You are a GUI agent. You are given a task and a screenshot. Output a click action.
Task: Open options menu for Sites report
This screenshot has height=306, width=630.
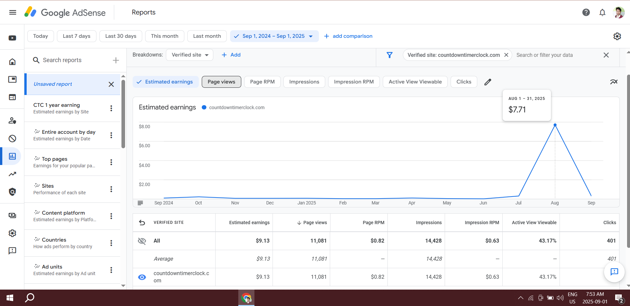111,189
